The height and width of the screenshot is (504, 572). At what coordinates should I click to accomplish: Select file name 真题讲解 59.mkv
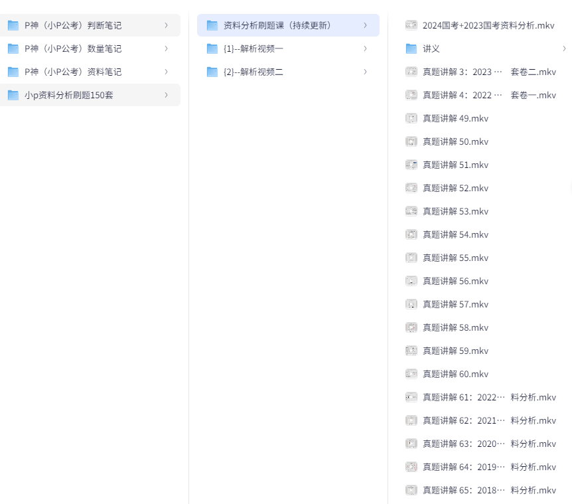pyautogui.click(x=456, y=351)
